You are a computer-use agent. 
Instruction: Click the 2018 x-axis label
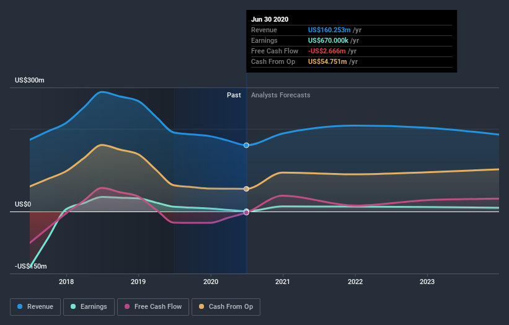[x=66, y=282]
